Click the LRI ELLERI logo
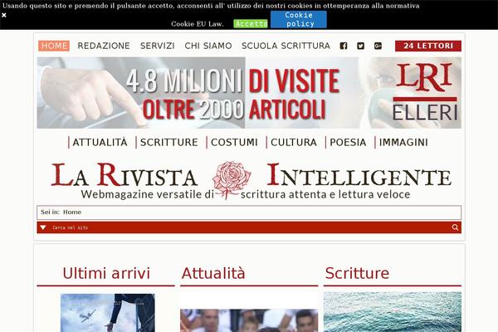Image resolution: width=498 pixels, height=332 pixels. pyautogui.click(x=426, y=92)
